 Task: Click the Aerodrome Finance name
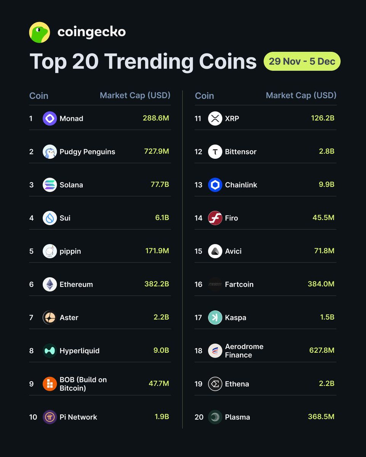pos(244,351)
